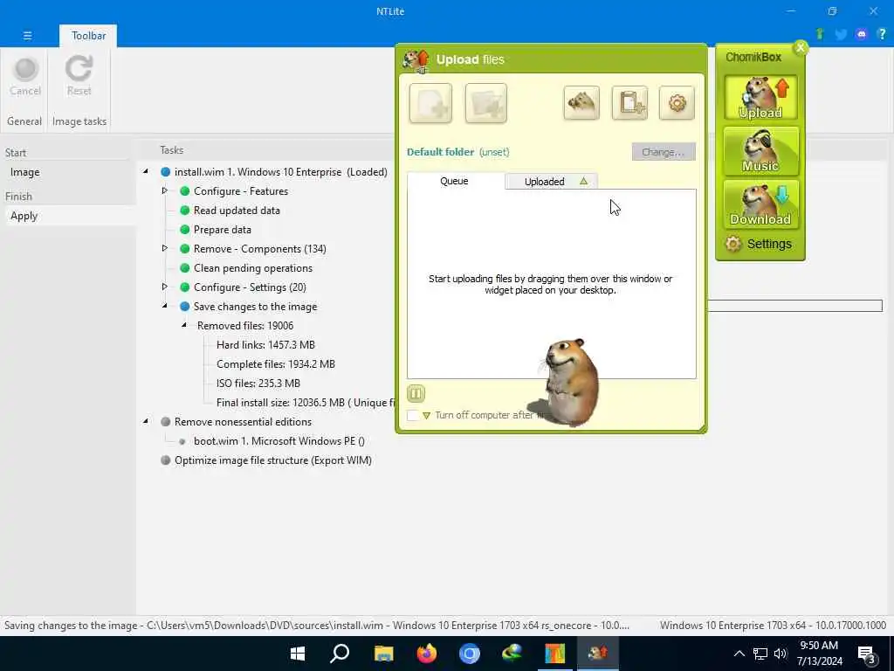Screen dimensions: 894x671
Task: Click the Upload files title icon
Action: 416,60
